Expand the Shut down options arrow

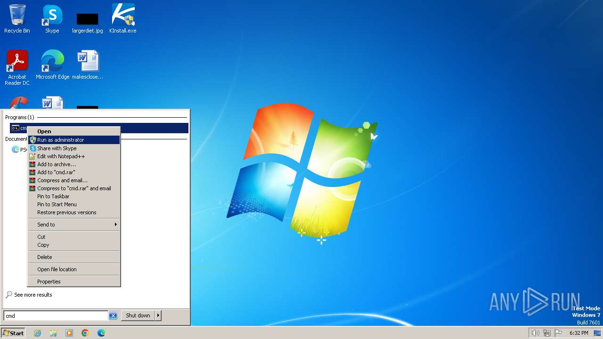[158, 315]
